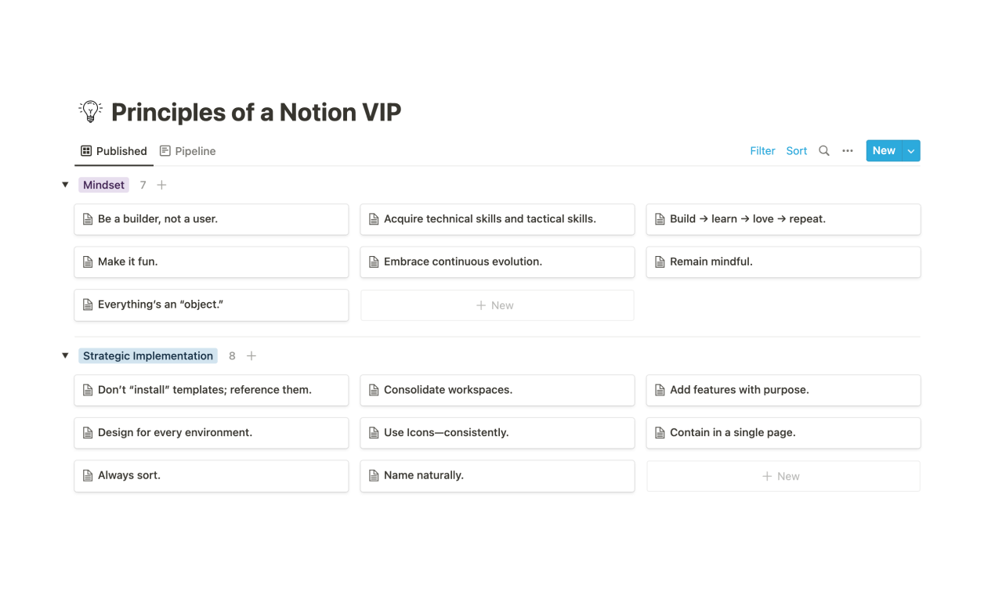Click the purple Mindset tag label
The height and width of the screenshot is (595, 995).
coord(104,186)
